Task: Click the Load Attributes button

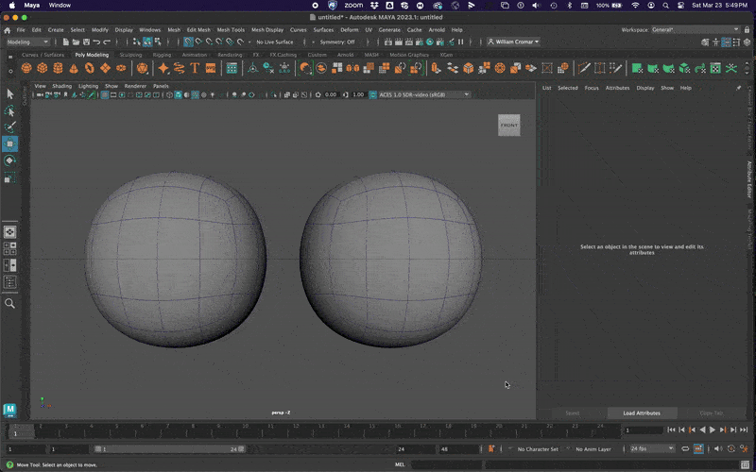Action: coord(642,413)
